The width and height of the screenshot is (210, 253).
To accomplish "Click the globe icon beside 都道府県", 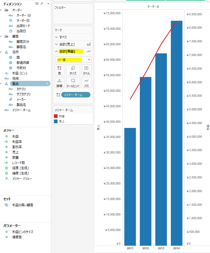I will coord(11,63).
